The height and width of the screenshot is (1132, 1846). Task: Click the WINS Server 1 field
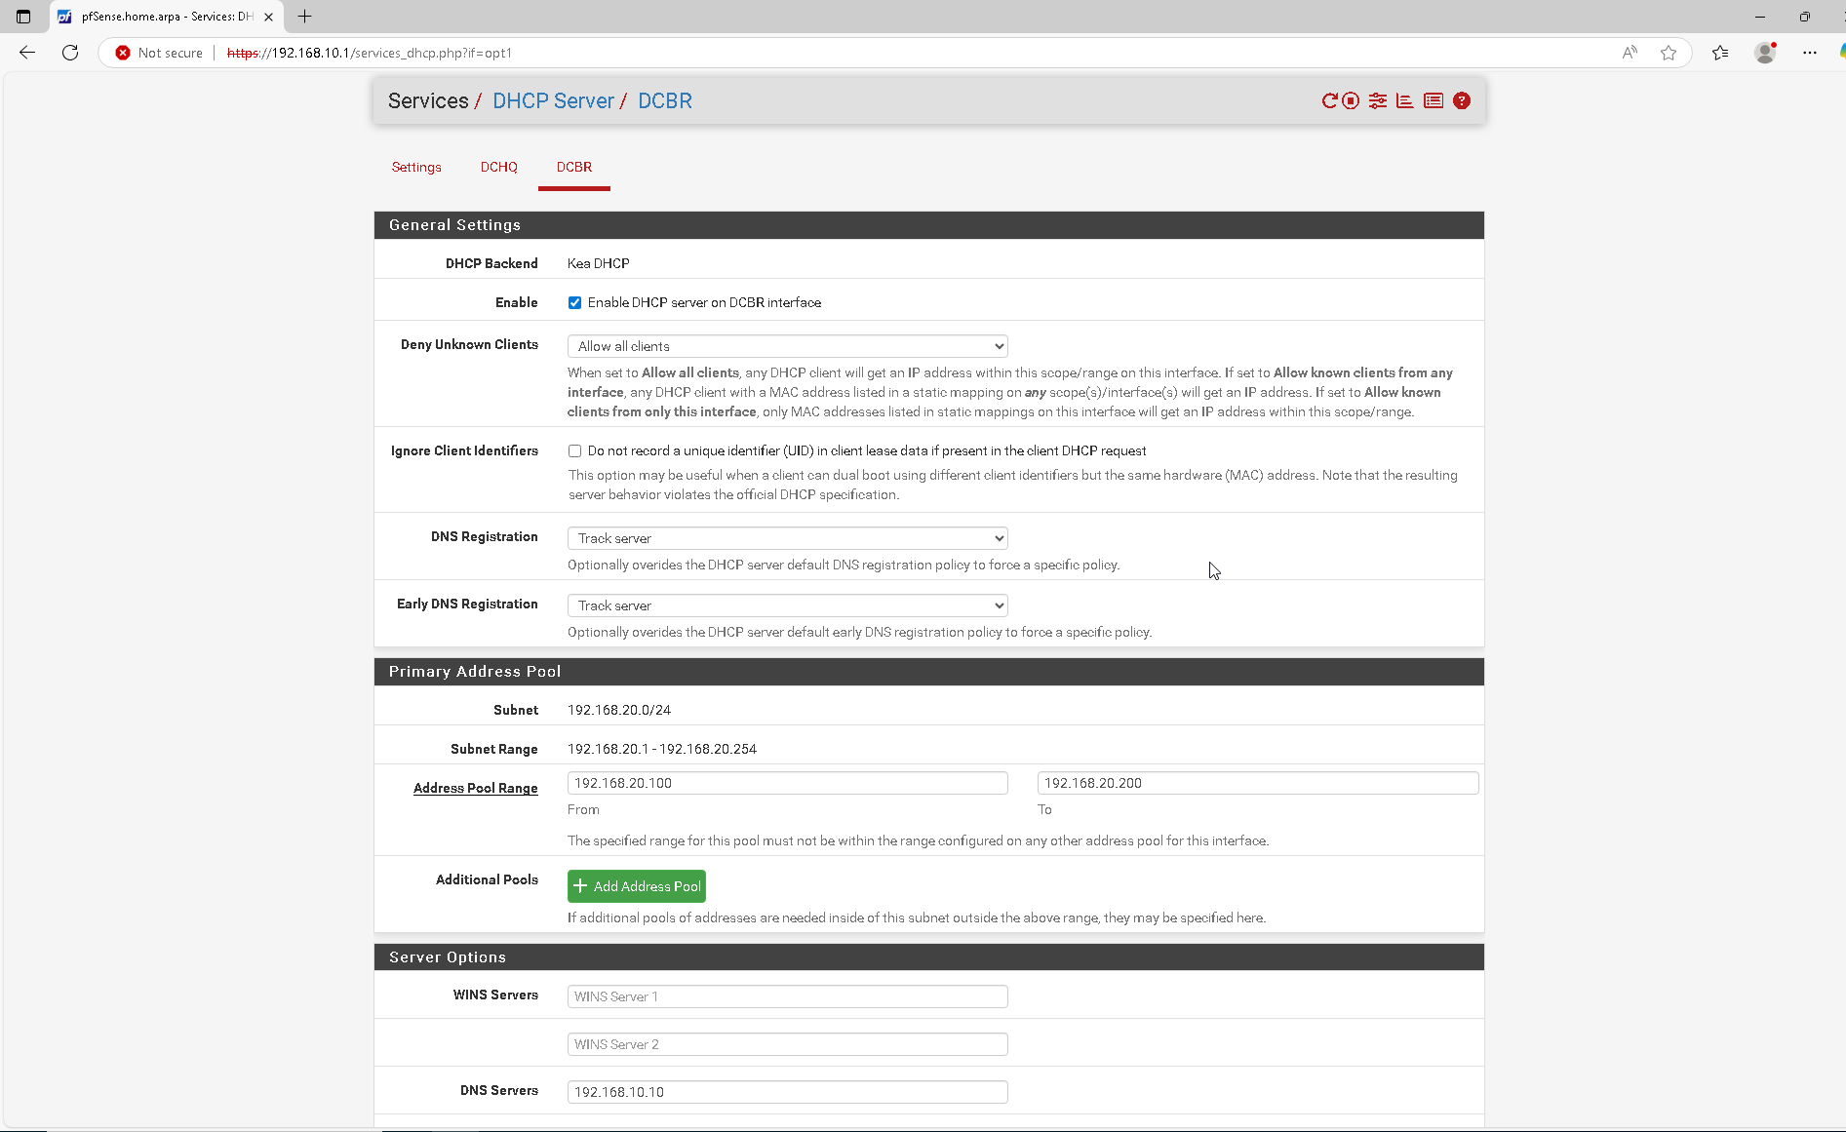788,996
